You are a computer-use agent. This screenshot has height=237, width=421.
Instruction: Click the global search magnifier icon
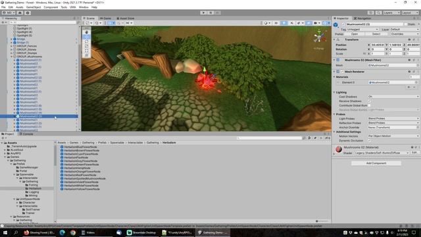[x=378, y=13]
